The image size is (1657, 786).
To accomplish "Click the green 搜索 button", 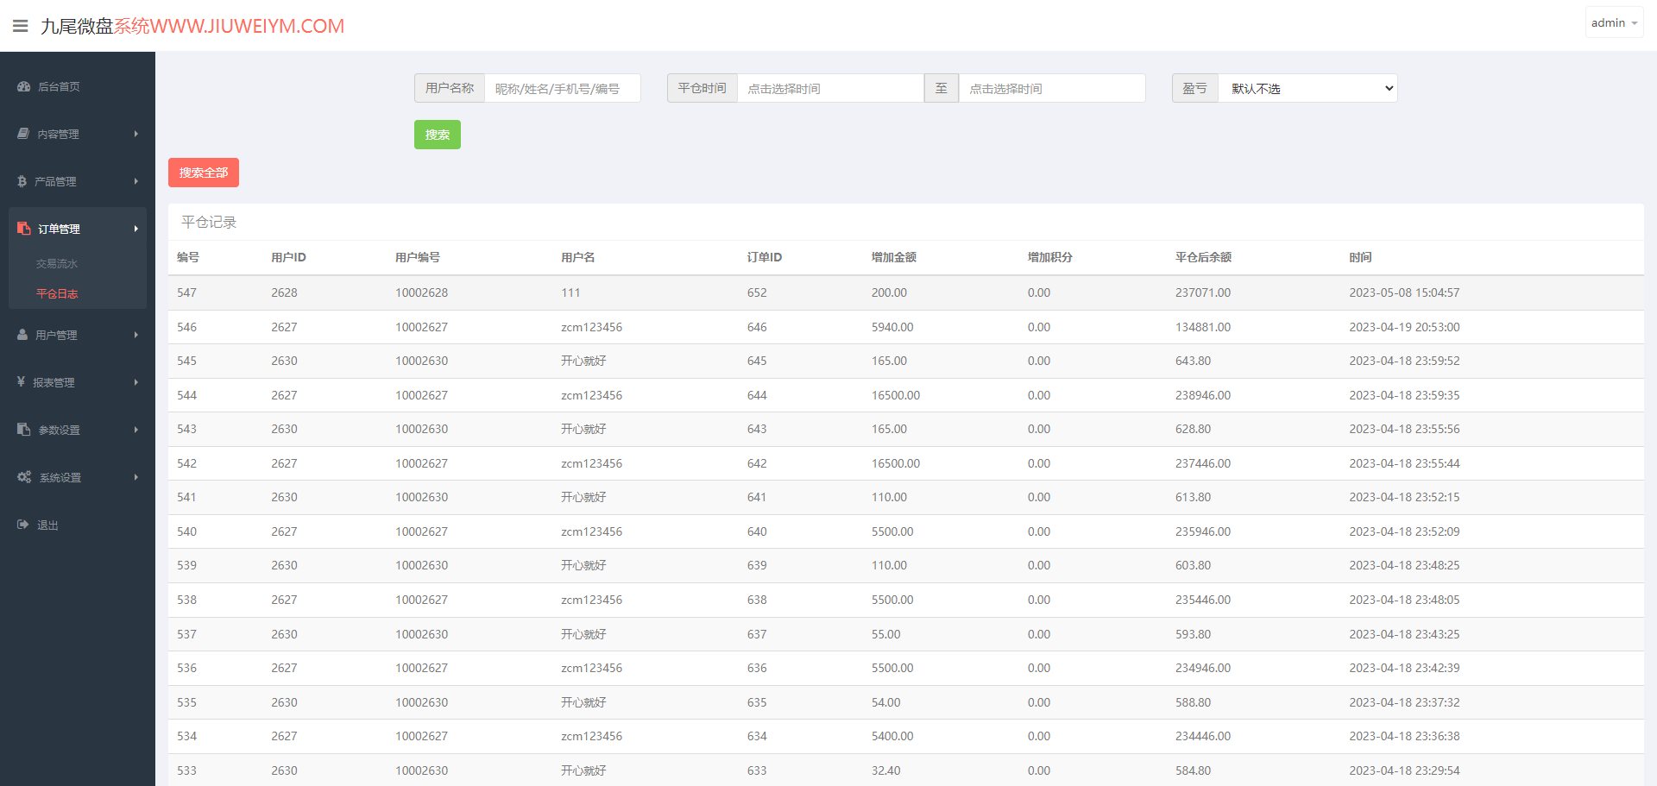I will [x=438, y=135].
